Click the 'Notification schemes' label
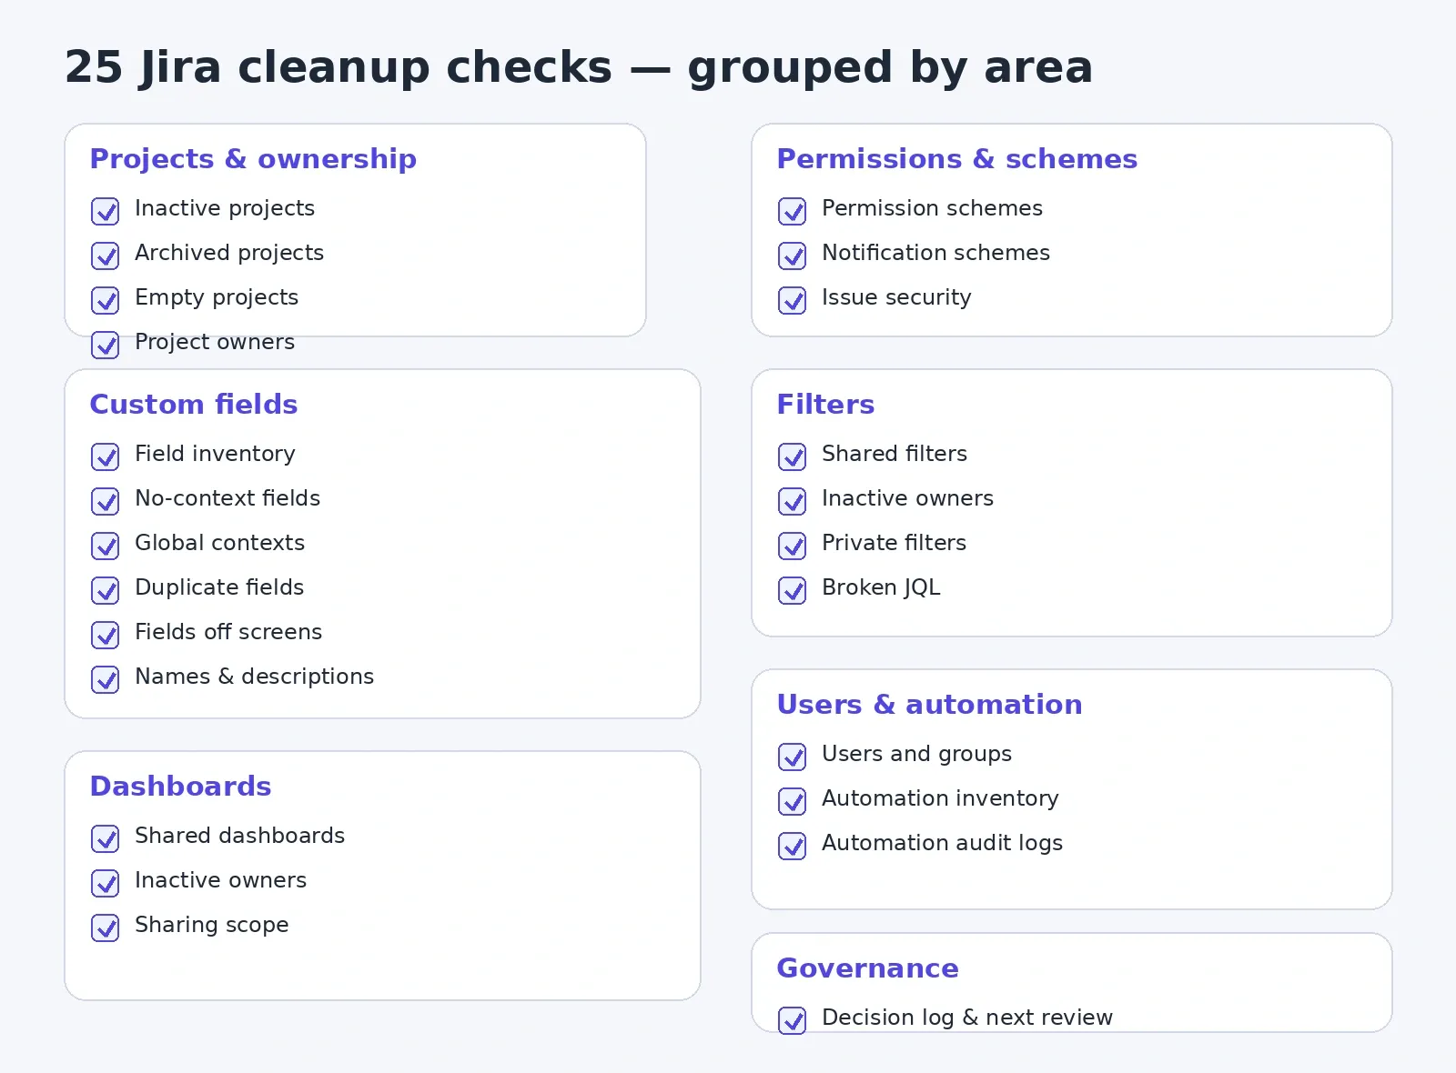The image size is (1456, 1073). (935, 253)
